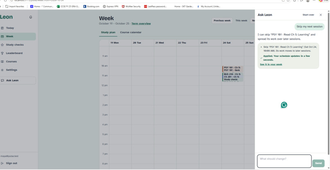Switch to Study plan tab
Screen dimensions: 330x170
tap(108, 32)
